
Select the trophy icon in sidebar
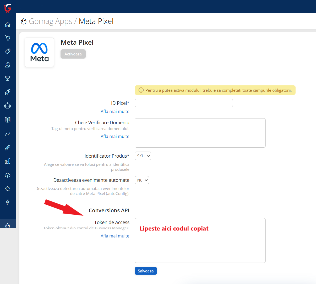click(8, 78)
